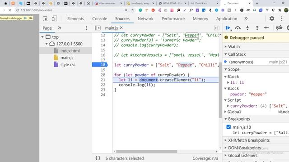Select the Page navigator tab
This screenshot has width=289, height=162.
point(47,28)
